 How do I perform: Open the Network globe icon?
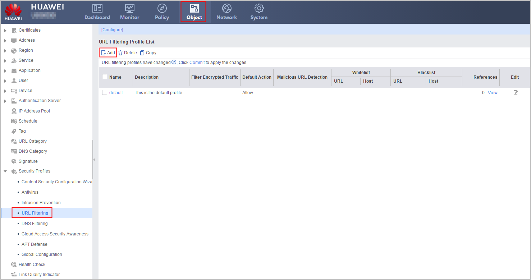[x=226, y=8]
